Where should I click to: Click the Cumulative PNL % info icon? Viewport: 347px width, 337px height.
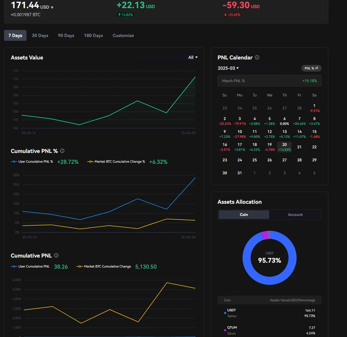(x=62, y=151)
